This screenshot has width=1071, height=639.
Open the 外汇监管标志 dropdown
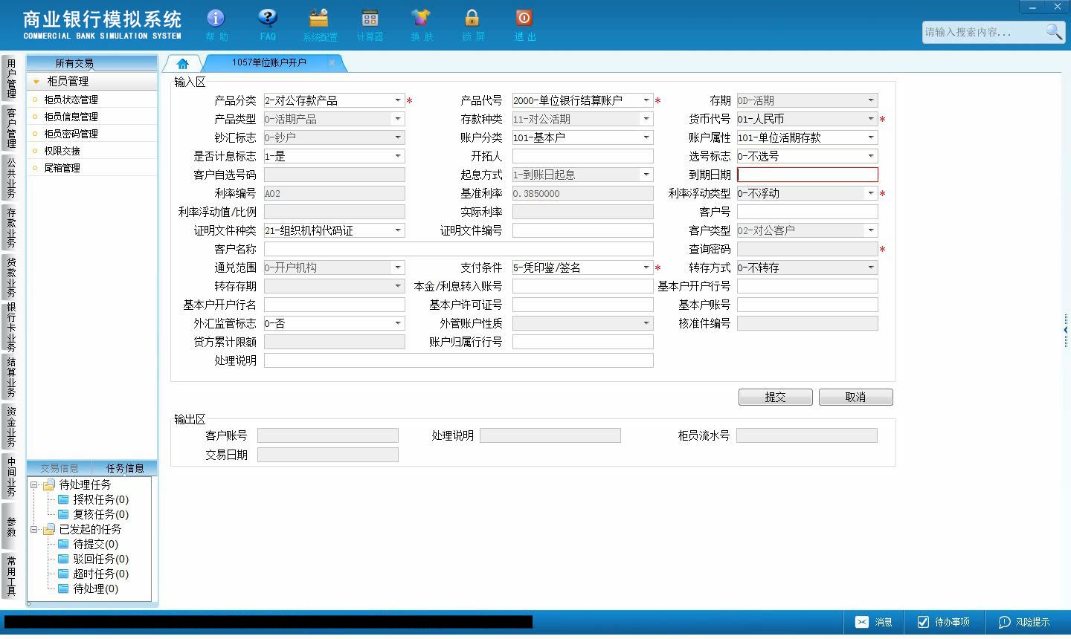(398, 323)
